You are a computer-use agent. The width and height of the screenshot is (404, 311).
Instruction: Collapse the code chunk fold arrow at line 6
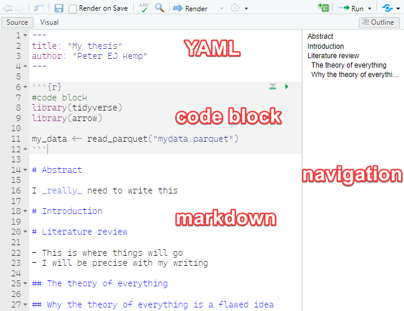coord(25,87)
